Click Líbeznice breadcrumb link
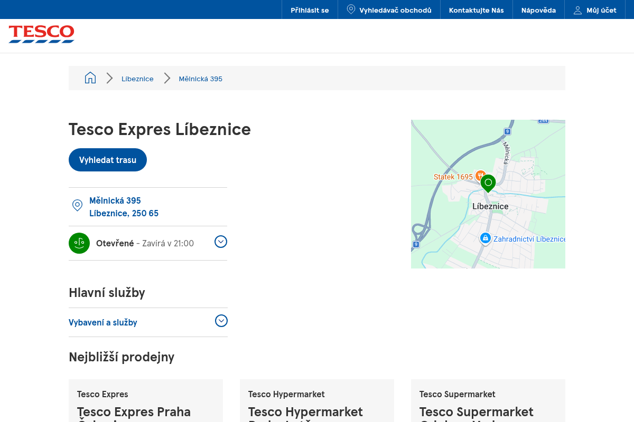 tap(137, 79)
